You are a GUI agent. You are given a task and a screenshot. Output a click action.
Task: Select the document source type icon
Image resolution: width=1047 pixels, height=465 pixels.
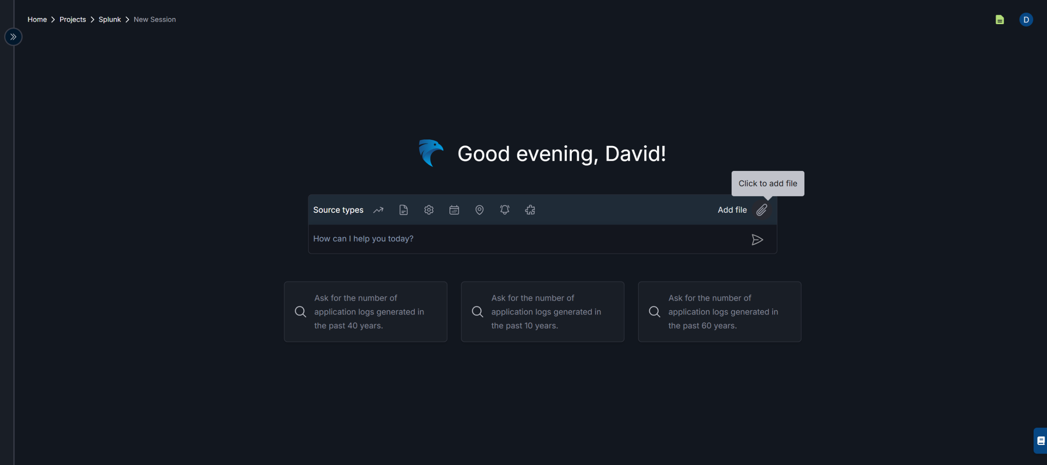[403, 210]
